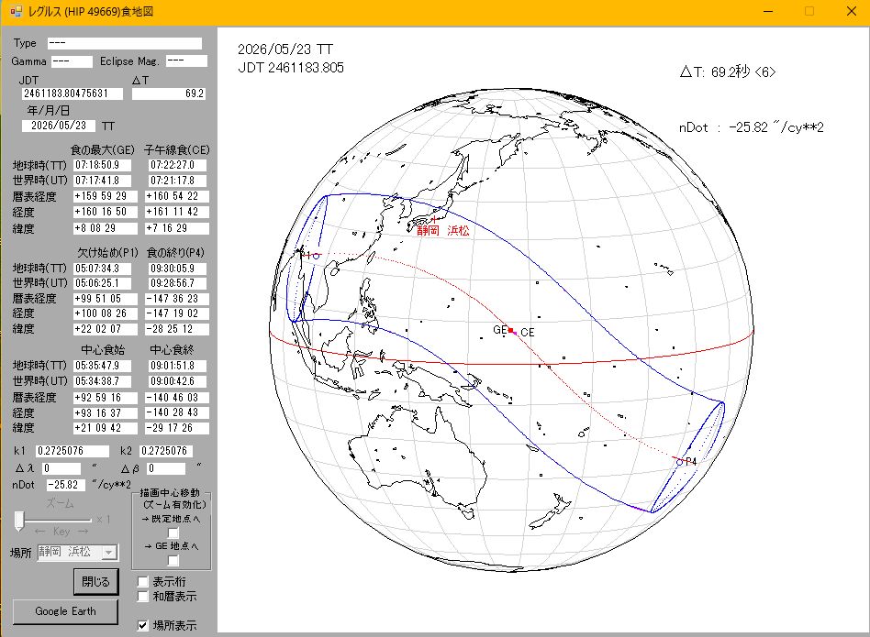Image resolution: width=870 pixels, height=637 pixels.
Task: Click the Type text field
Action: [x=124, y=43]
